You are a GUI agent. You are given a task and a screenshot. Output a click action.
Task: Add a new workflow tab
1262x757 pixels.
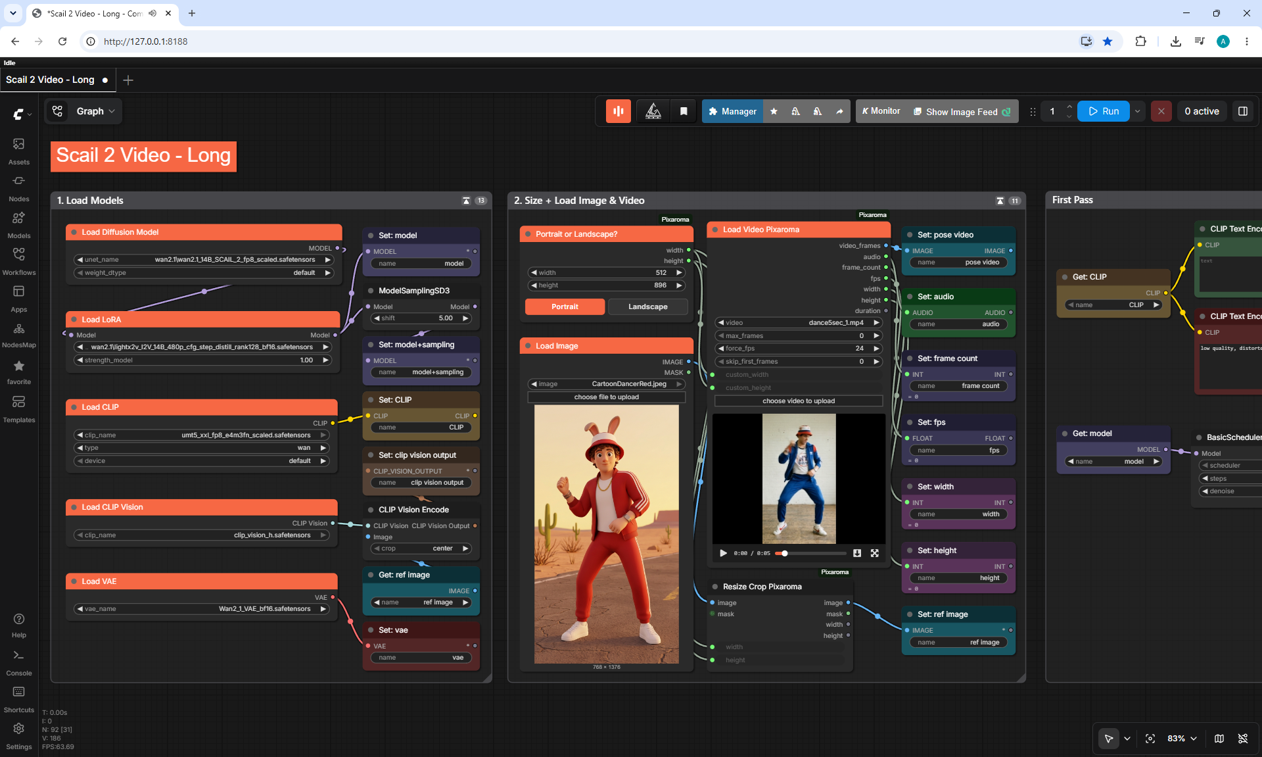coord(128,80)
